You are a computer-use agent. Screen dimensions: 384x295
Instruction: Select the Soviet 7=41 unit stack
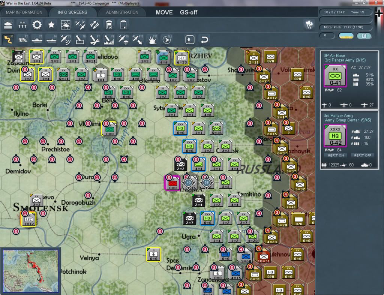click(x=291, y=202)
